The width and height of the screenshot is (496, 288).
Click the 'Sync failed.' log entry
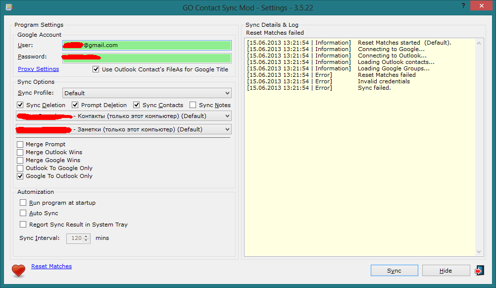(x=374, y=88)
